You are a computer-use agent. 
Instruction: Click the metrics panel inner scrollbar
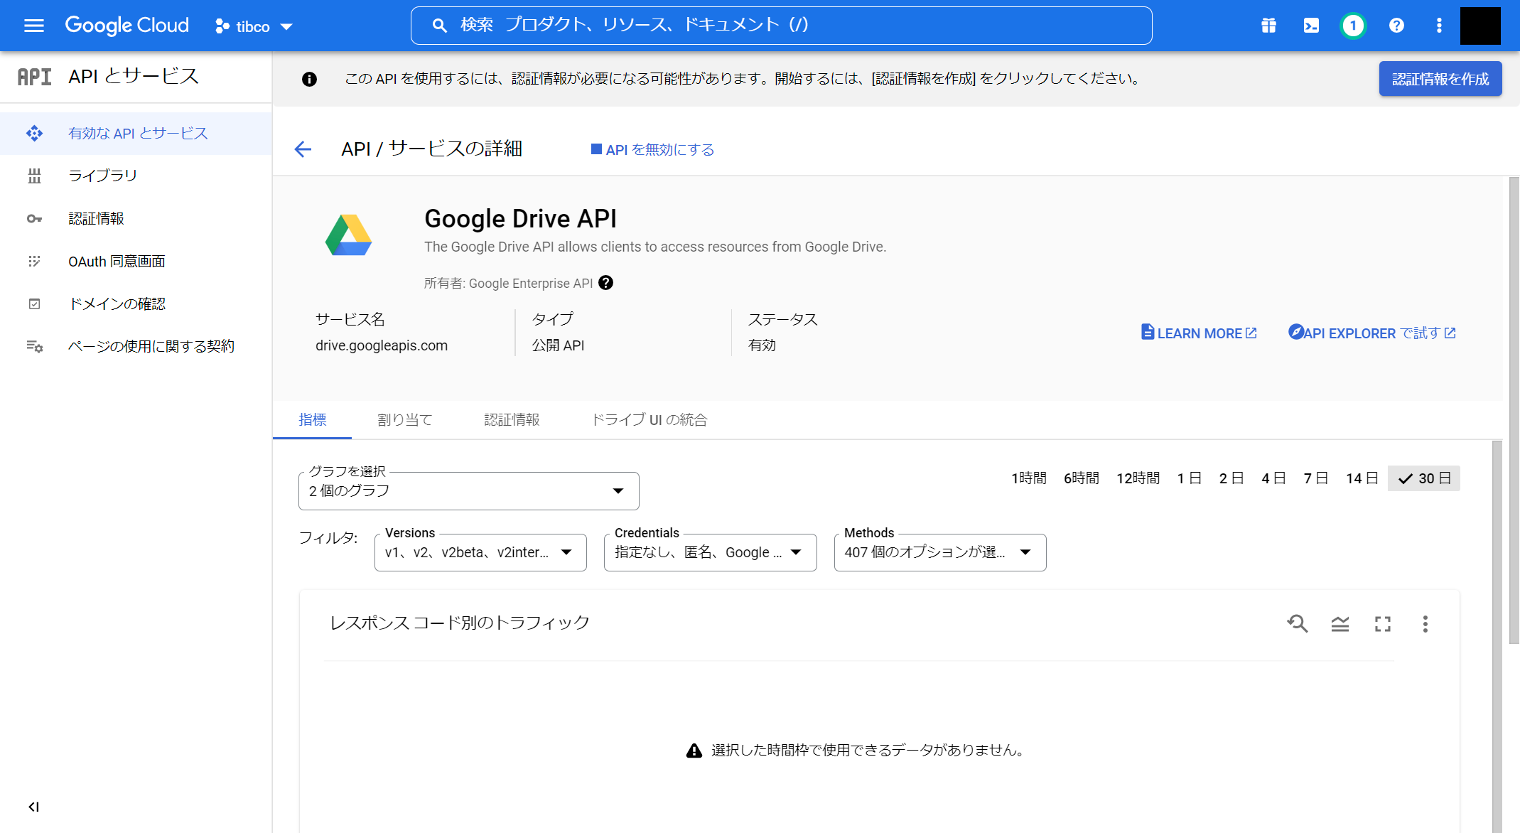pyautogui.click(x=1497, y=636)
